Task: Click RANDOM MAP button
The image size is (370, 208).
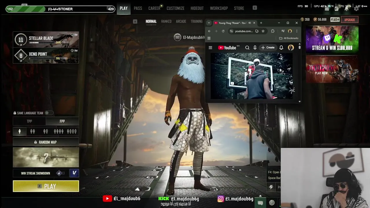Action: pyautogui.click(x=46, y=142)
